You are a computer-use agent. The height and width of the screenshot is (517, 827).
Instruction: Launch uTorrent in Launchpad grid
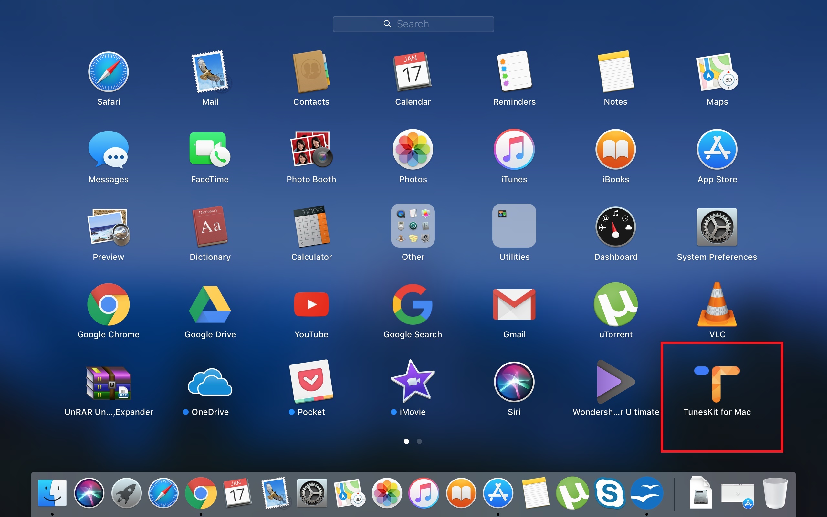coord(615,304)
